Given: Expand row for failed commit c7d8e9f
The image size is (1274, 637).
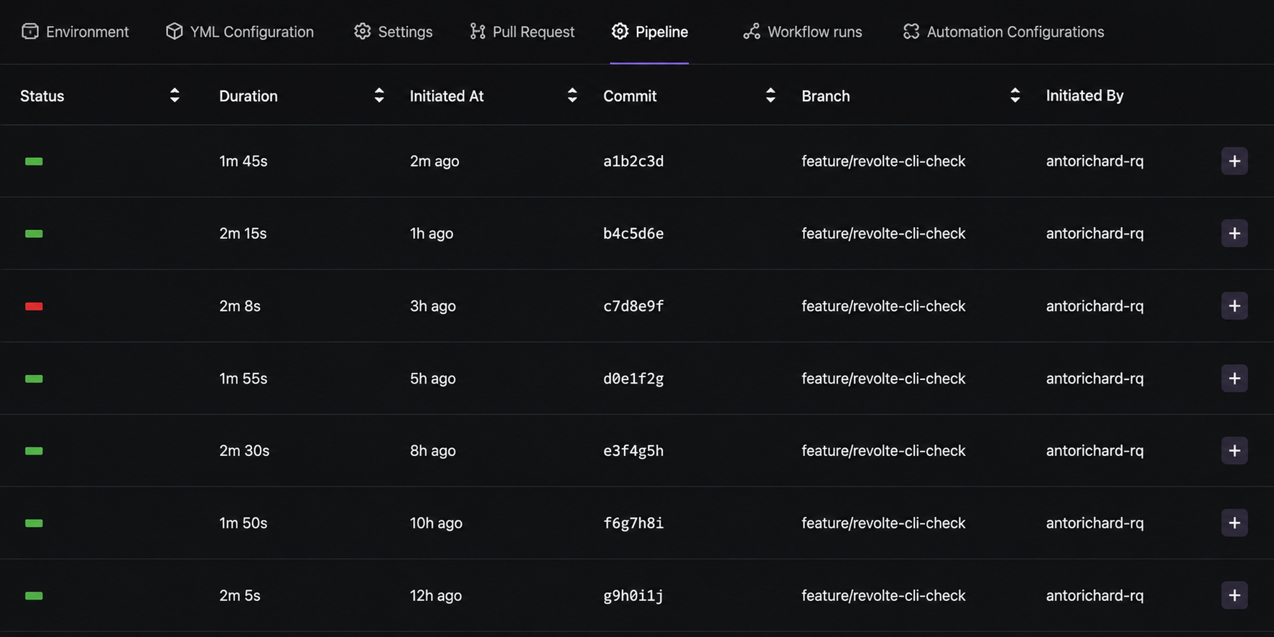Looking at the screenshot, I should [1235, 306].
